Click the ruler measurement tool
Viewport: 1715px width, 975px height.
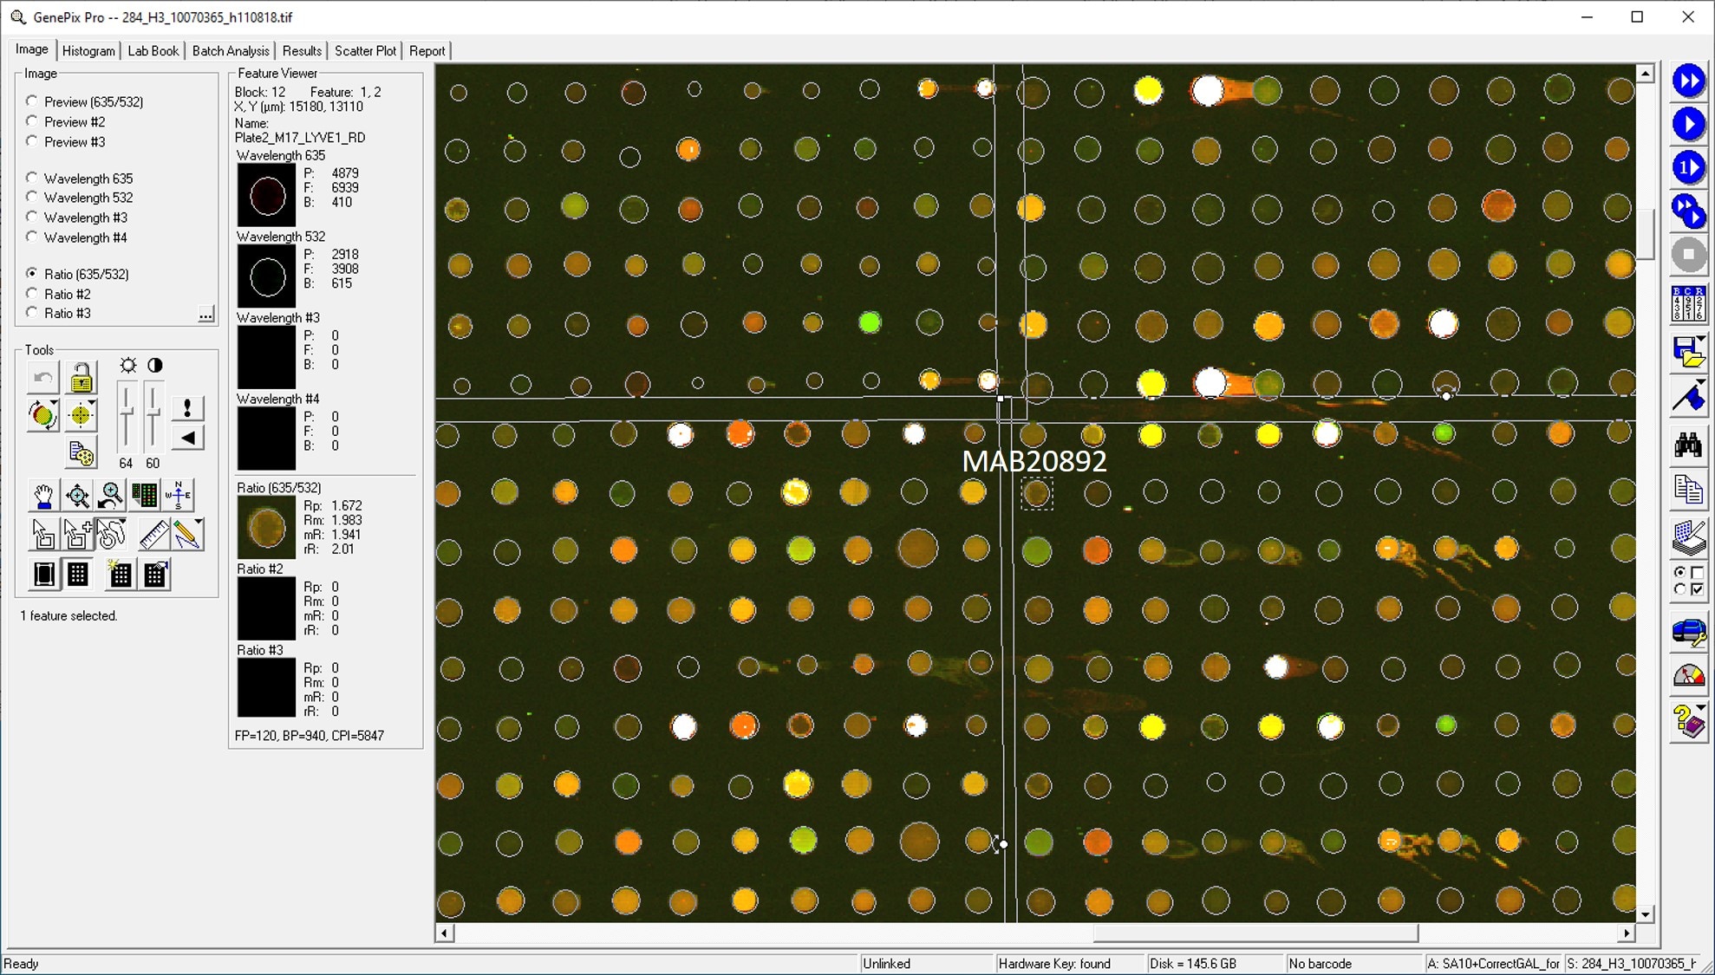153,534
